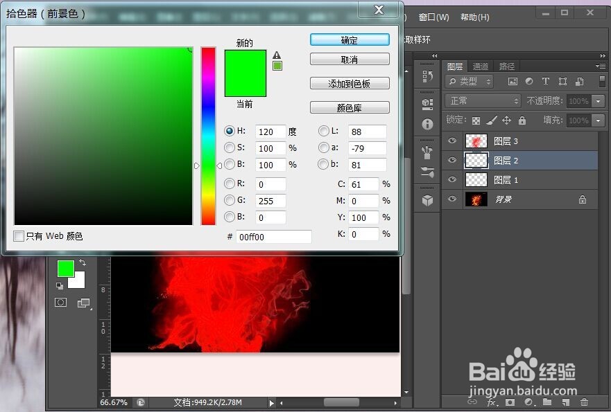Filter layers by adjustment layer icon
Image resolution: width=611 pixels, height=412 pixels.
pyautogui.click(x=528, y=81)
